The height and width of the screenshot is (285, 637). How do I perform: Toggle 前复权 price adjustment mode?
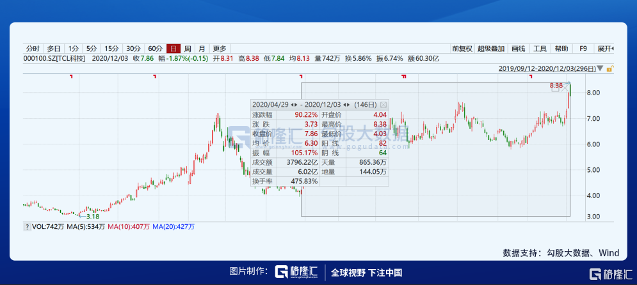[x=462, y=49]
